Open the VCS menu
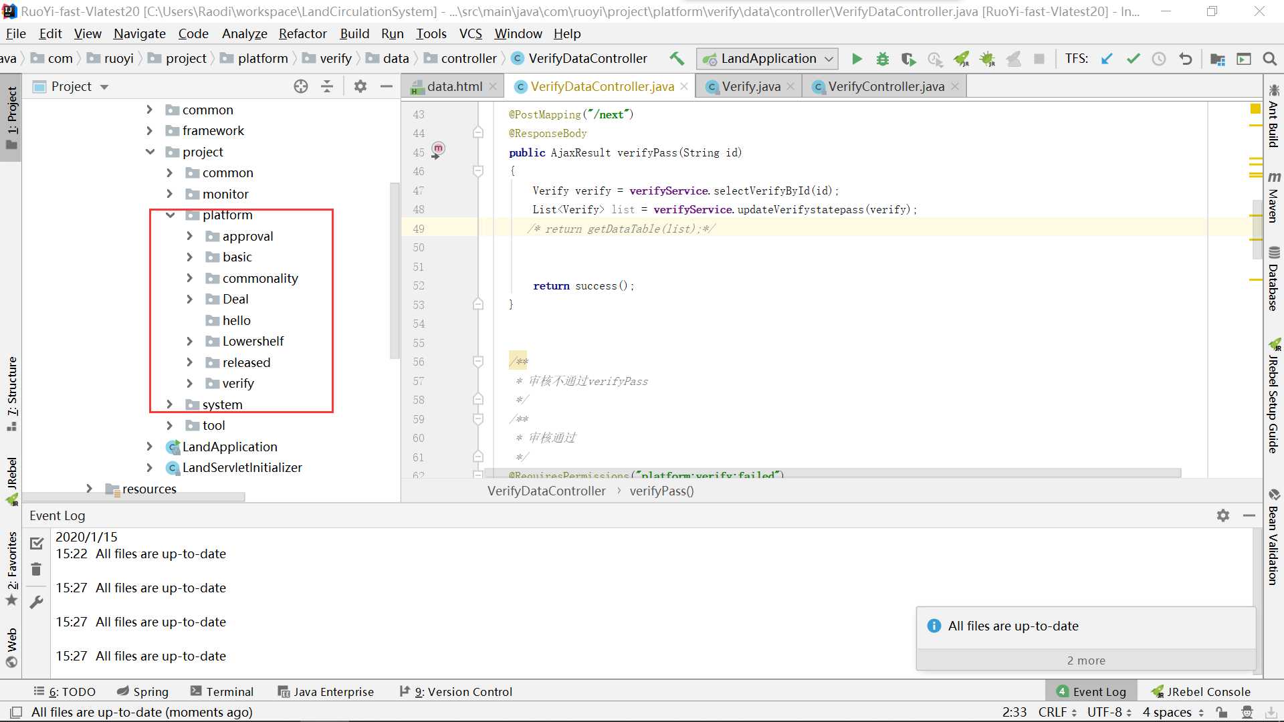 coord(470,33)
